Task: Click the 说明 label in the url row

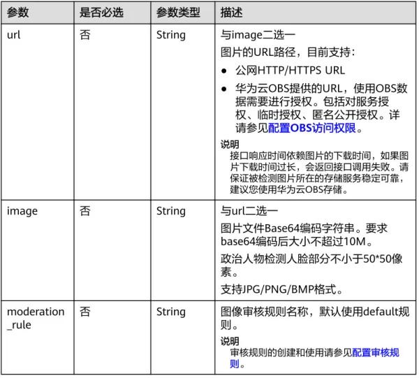Action: pos(230,145)
